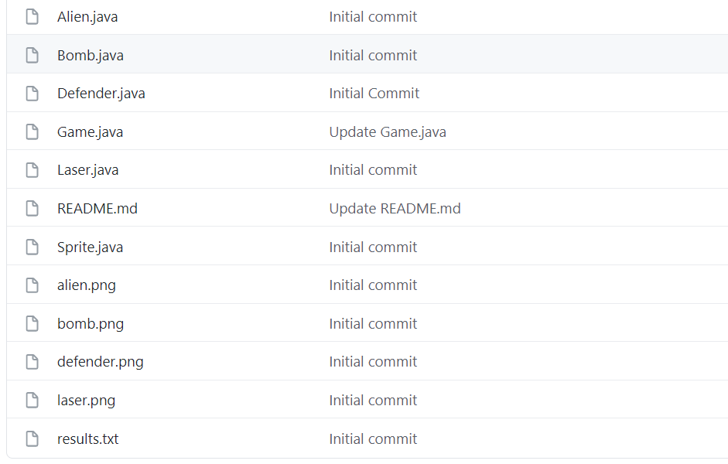
Task: Click the file icon beside Defender.java
Action: click(x=32, y=94)
